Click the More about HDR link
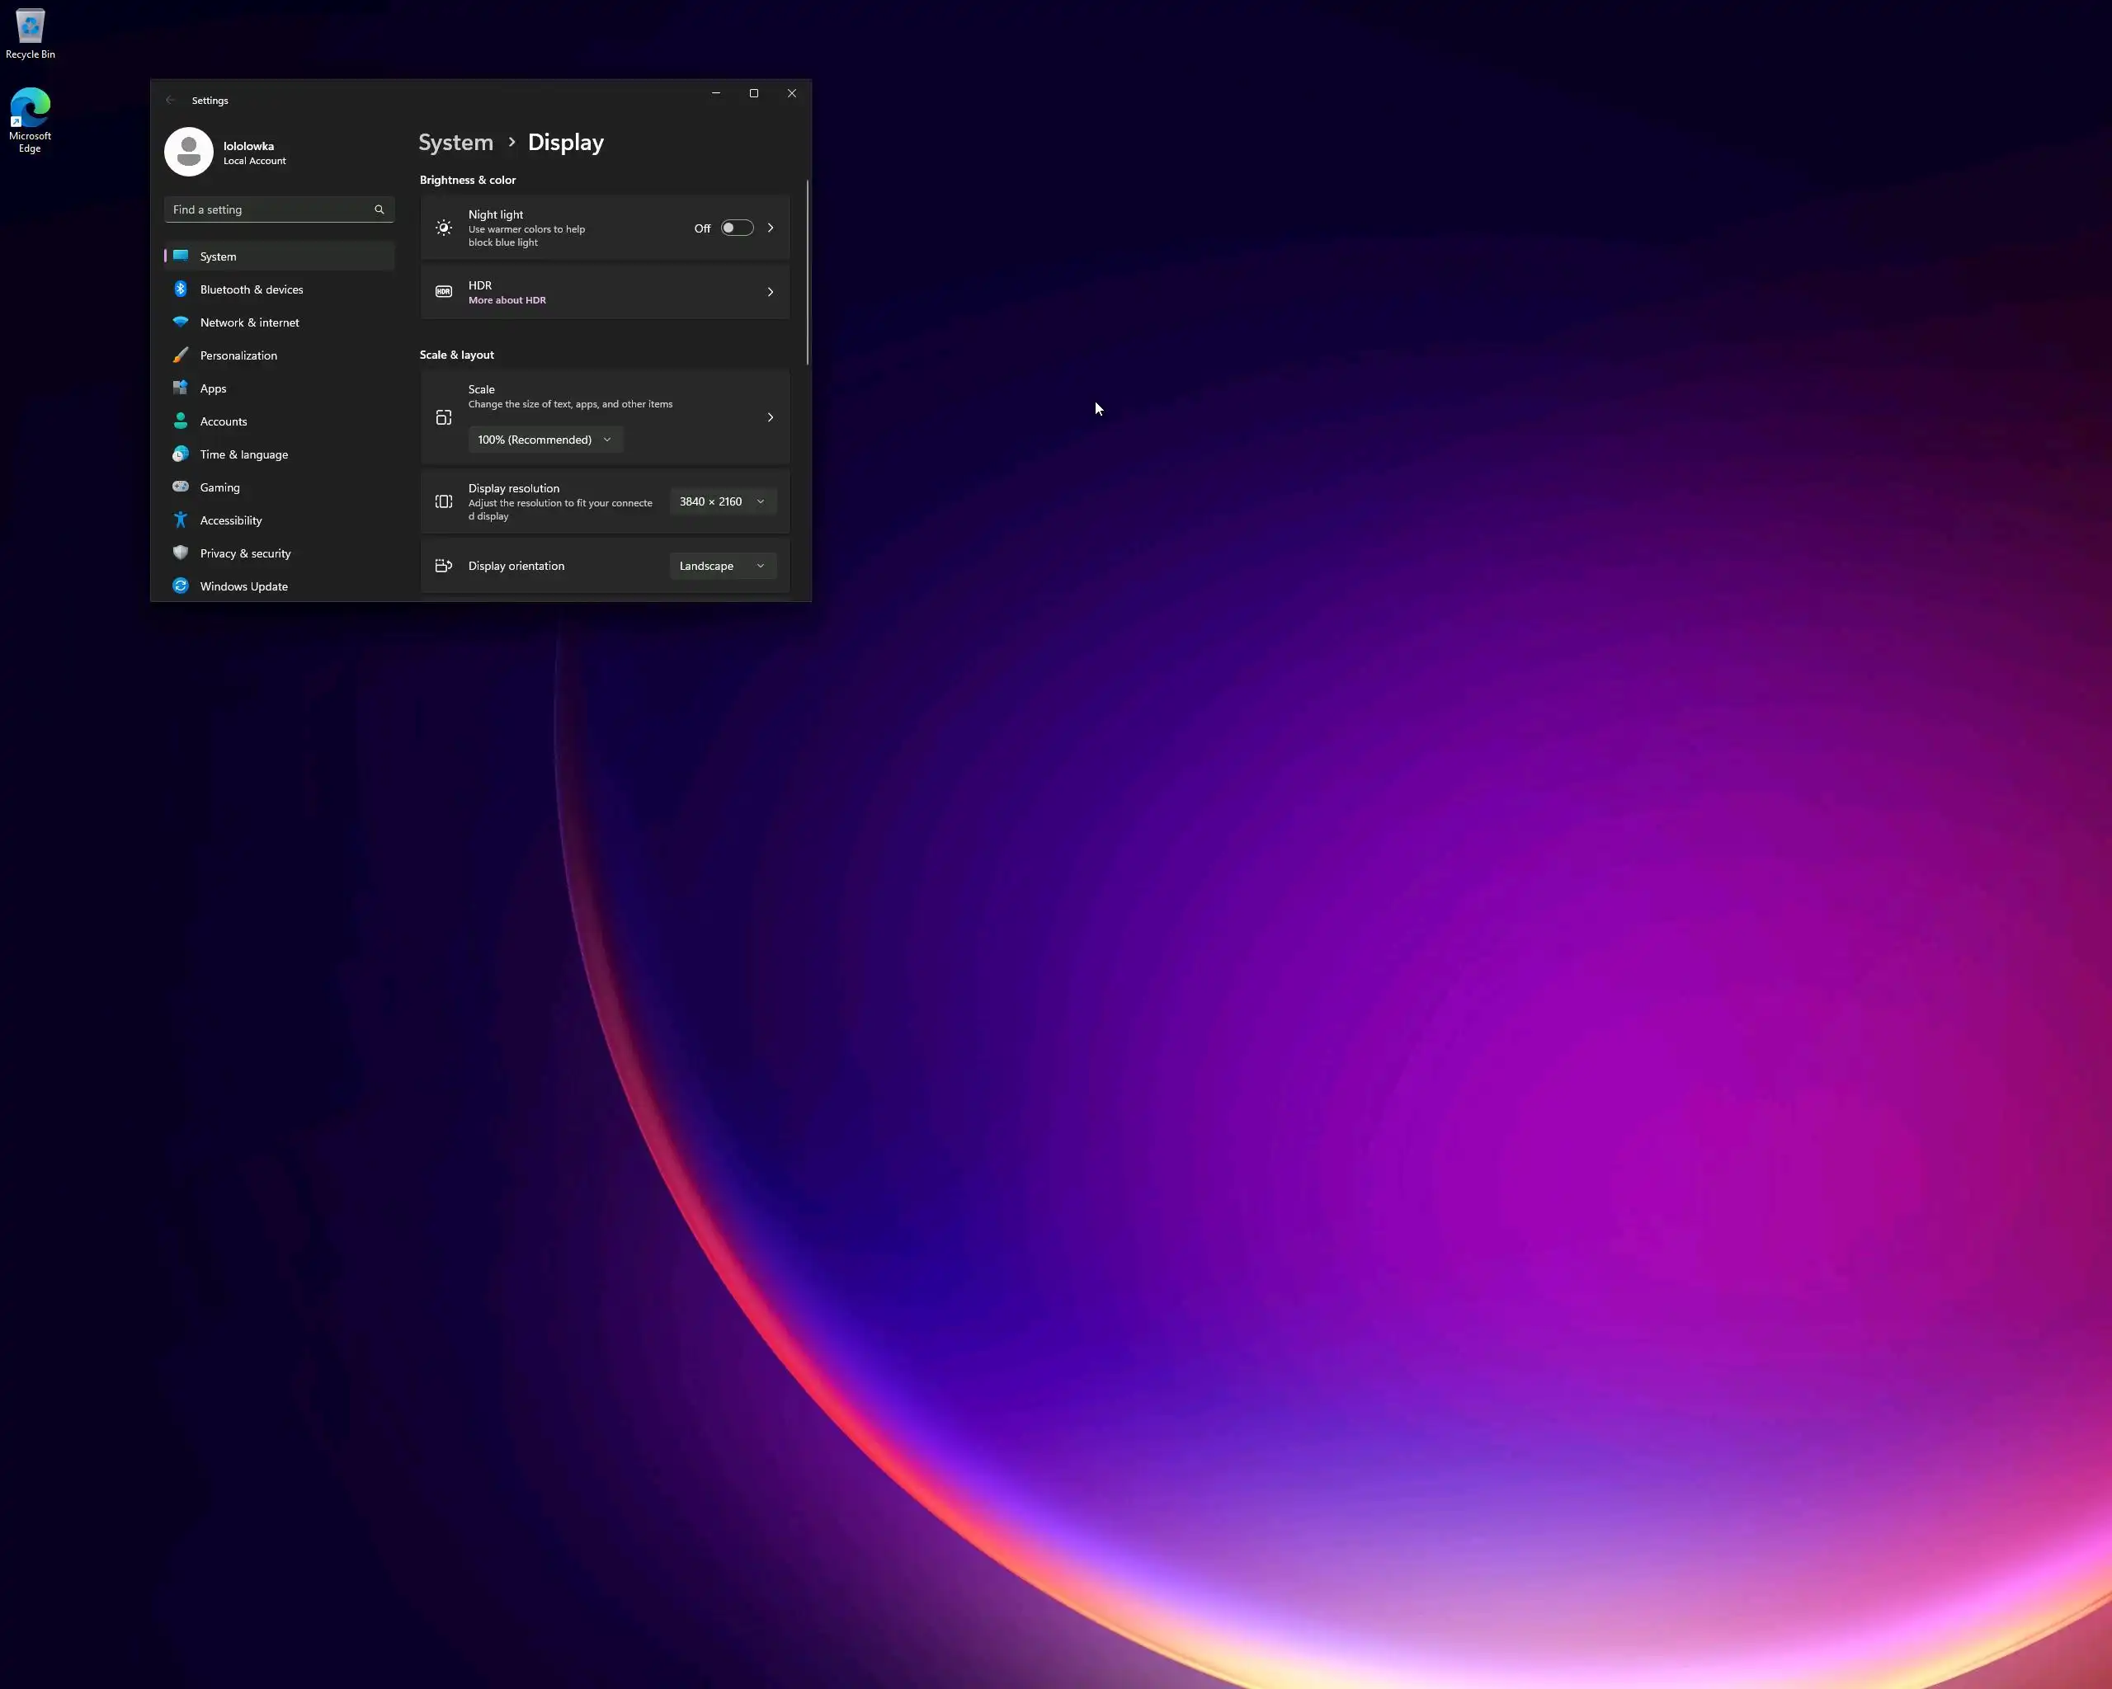Viewport: 2112px width, 1689px height. pos(507,300)
